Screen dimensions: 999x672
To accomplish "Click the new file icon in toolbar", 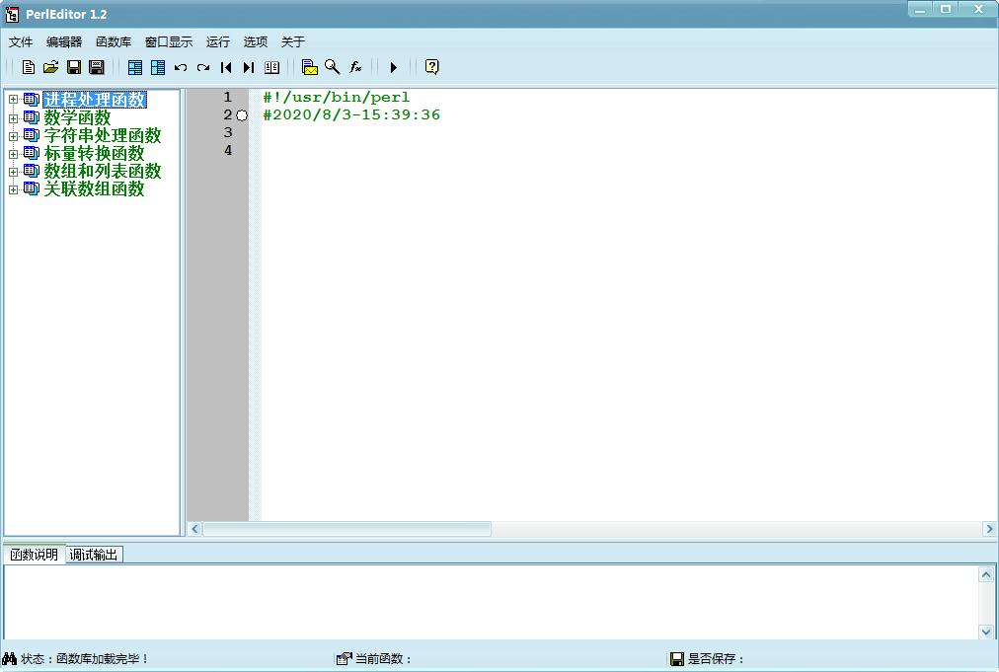I will tap(28, 67).
